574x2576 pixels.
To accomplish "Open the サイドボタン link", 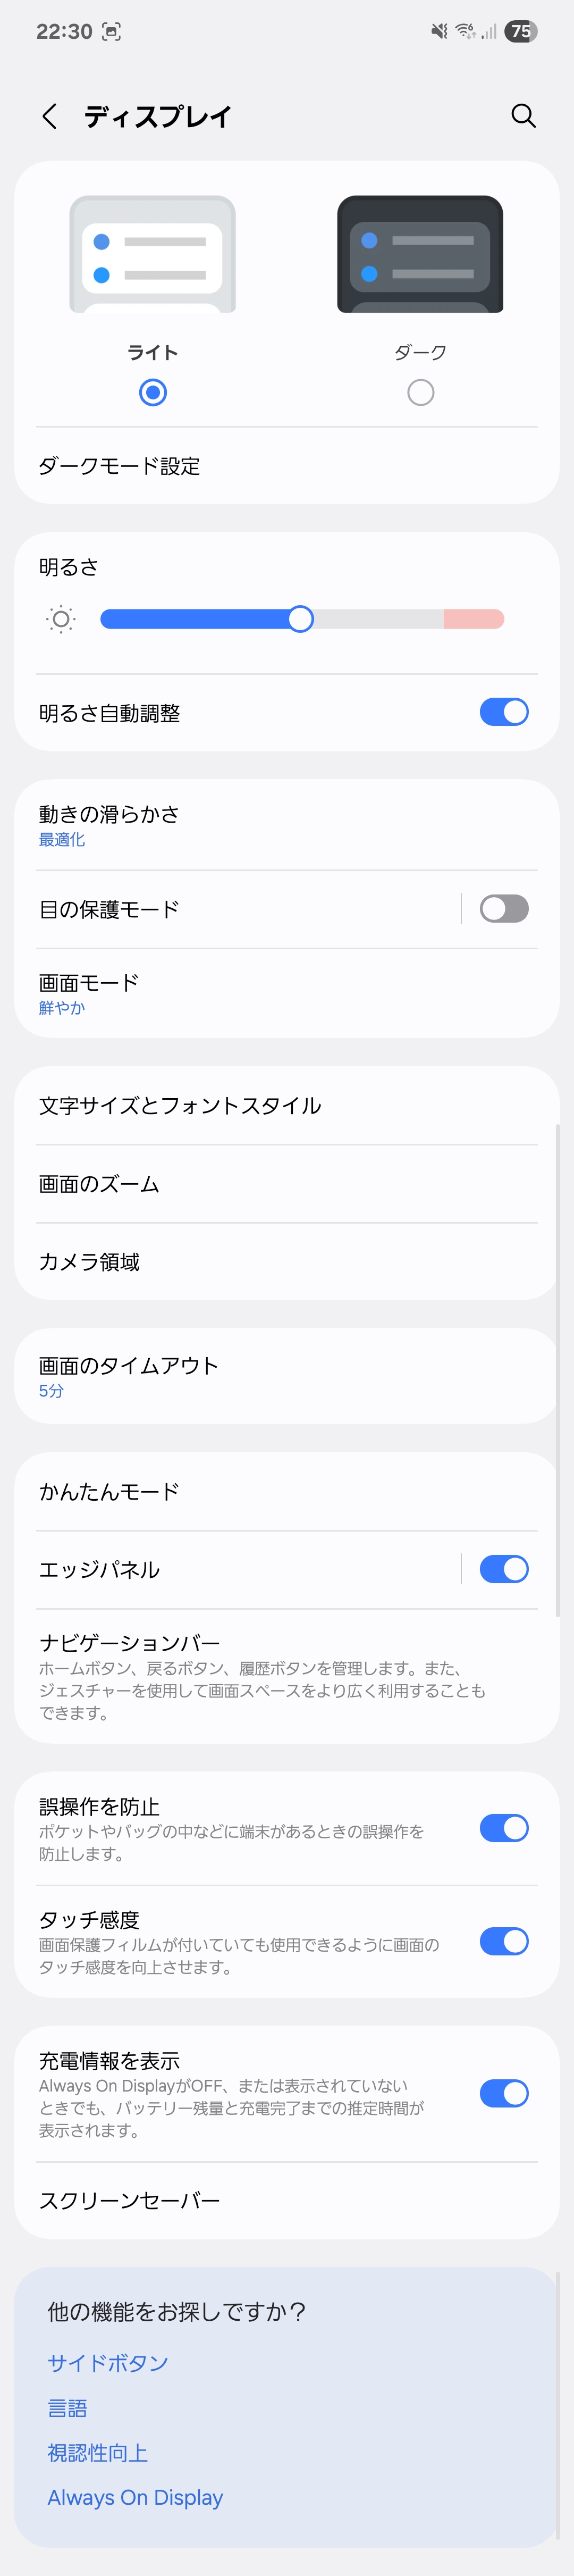I will (x=108, y=2362).
